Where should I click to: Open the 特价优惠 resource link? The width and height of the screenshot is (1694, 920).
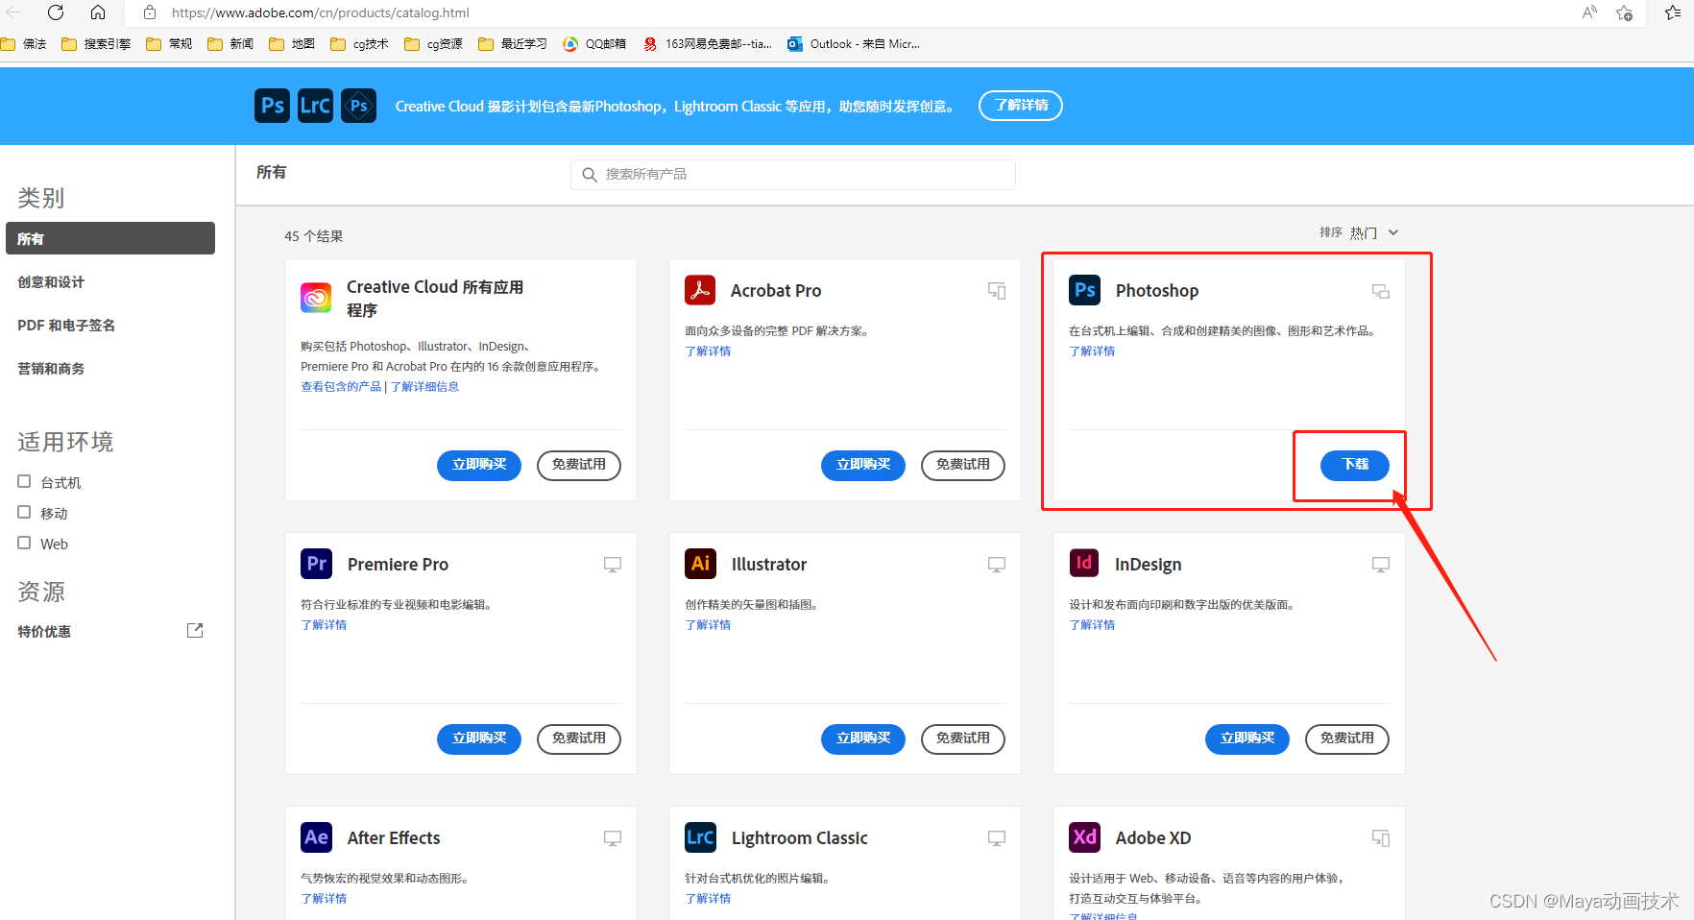pos(44,632)
